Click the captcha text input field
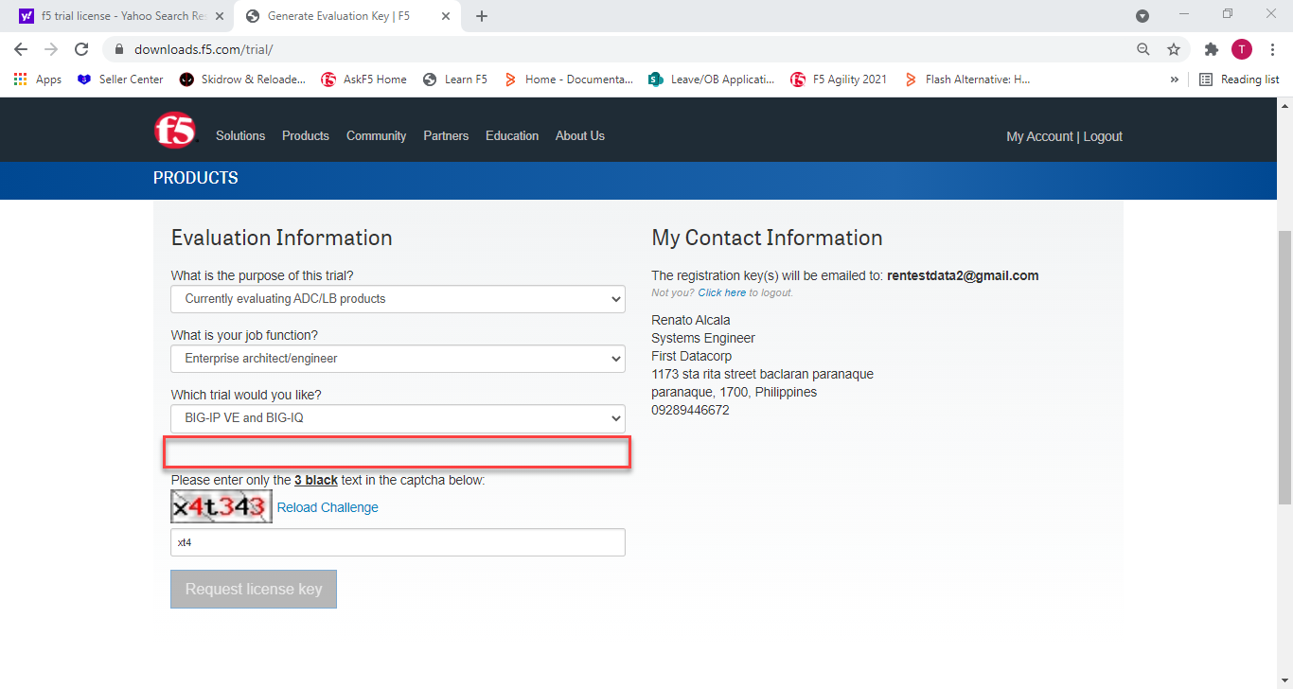Viewport: 1293px width, 689px height. pos(398,541)
